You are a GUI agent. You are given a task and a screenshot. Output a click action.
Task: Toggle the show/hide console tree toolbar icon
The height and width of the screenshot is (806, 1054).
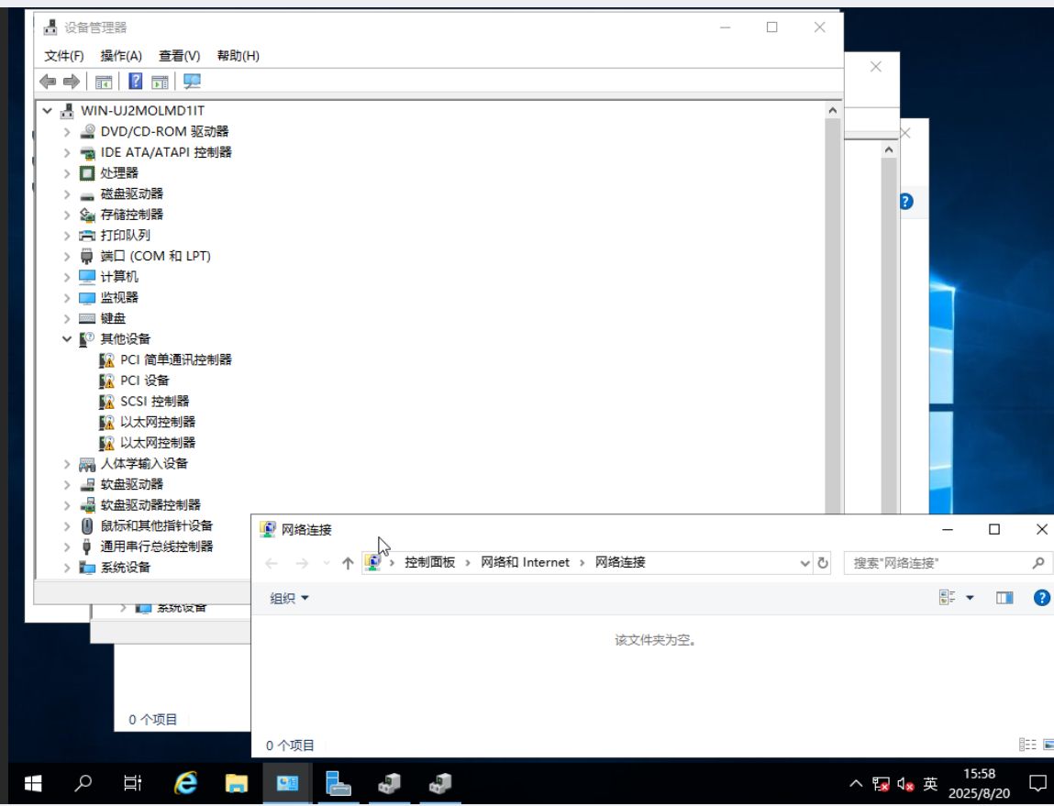[104, 82]
